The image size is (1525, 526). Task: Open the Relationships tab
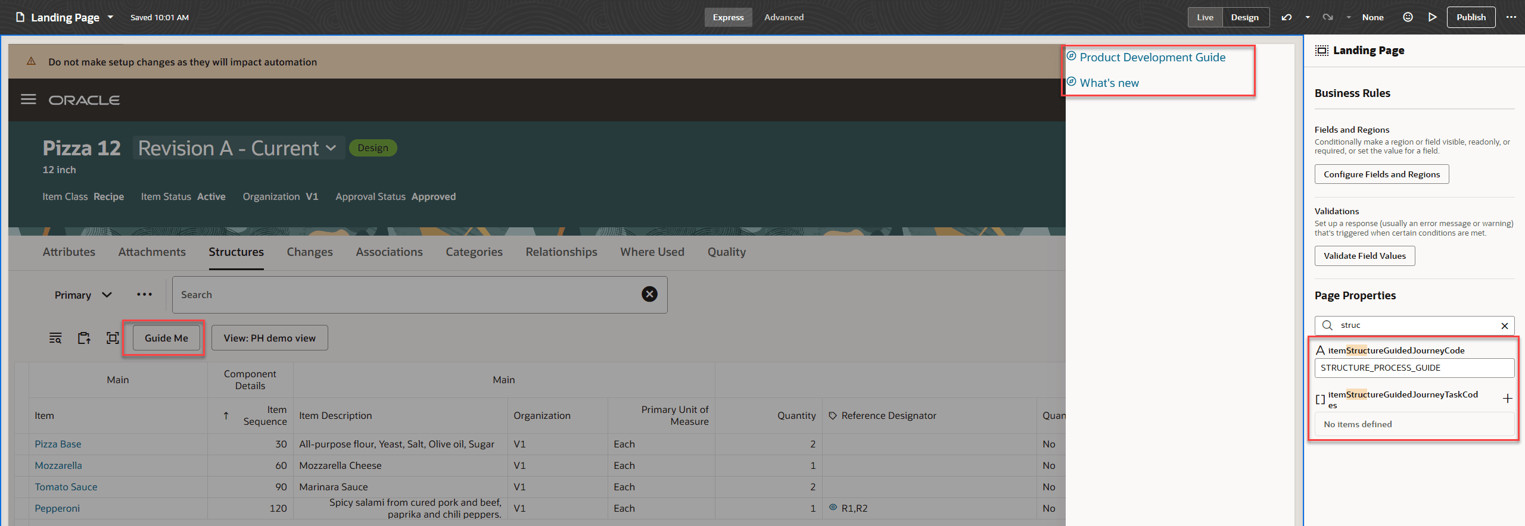point(561,252)
